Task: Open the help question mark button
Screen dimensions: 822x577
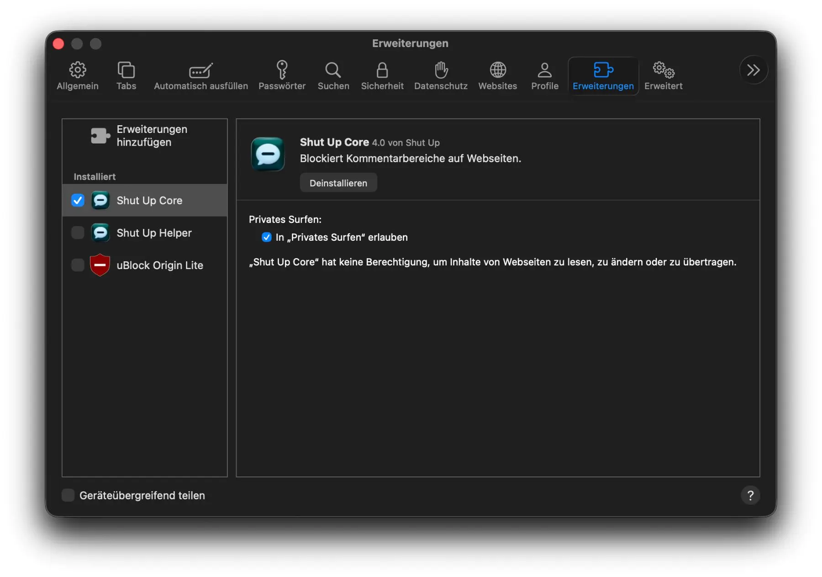Action: pos(750,495)
